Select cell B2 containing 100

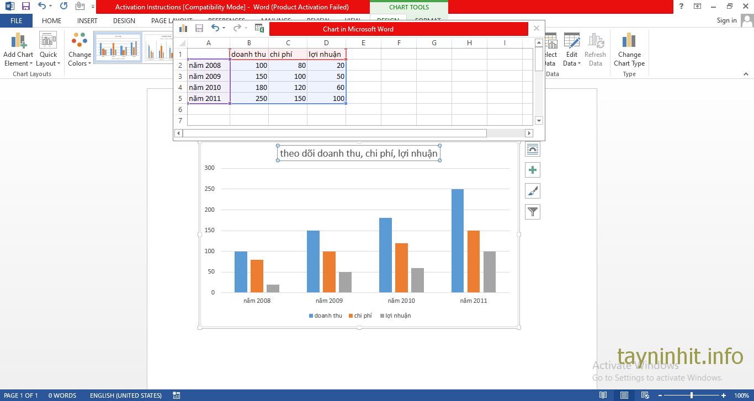click(x=249, y=65)
